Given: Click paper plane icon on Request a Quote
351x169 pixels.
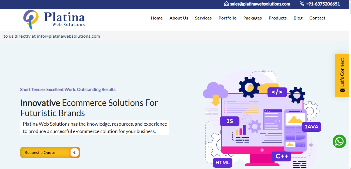Looking at the screenshot, I should [x=75, y=152].
